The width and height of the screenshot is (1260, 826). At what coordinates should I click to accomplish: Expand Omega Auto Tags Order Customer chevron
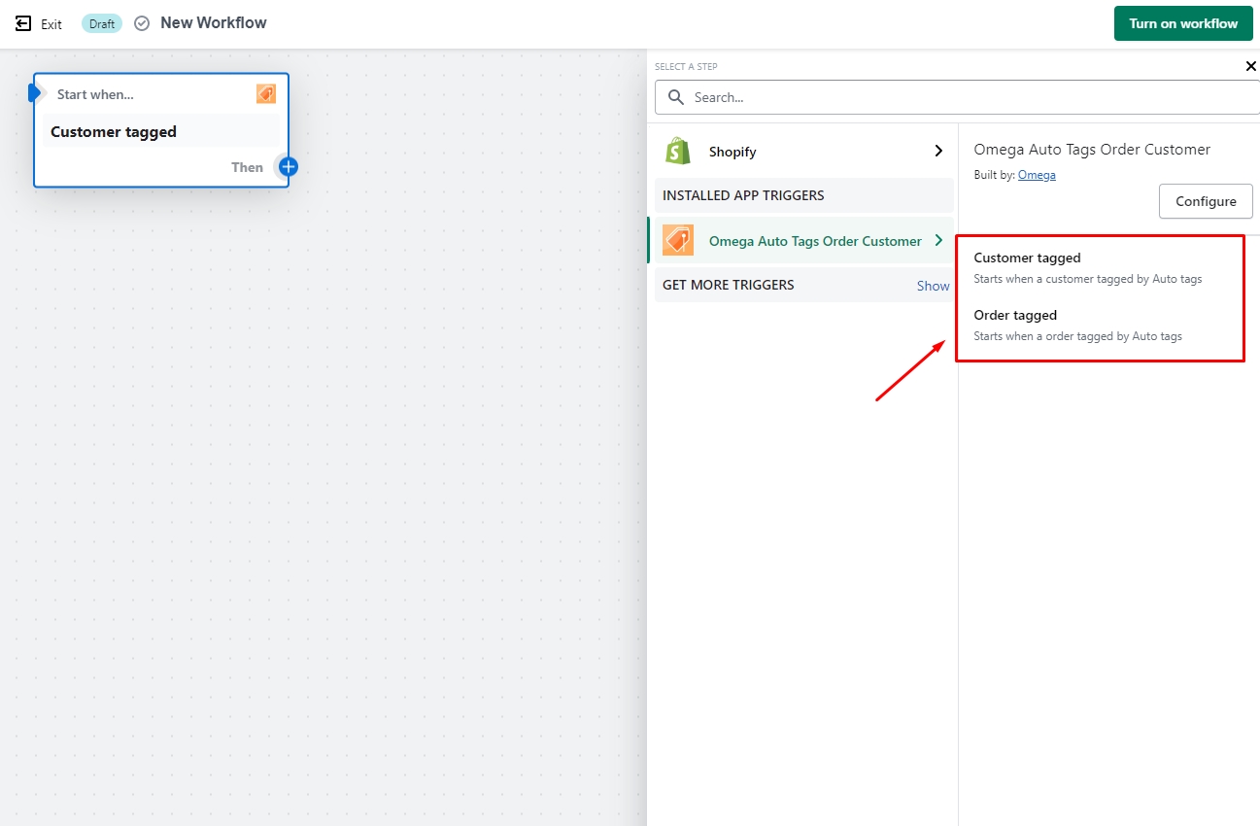pos(937,240)
